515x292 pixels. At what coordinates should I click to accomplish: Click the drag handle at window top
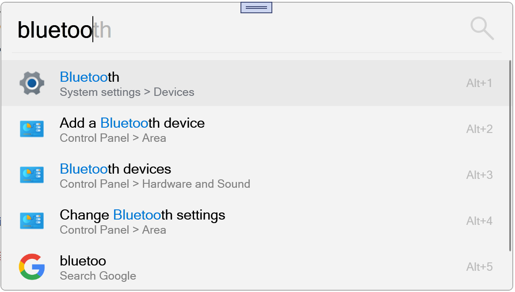pyautogui.click(x=256, y=8)
